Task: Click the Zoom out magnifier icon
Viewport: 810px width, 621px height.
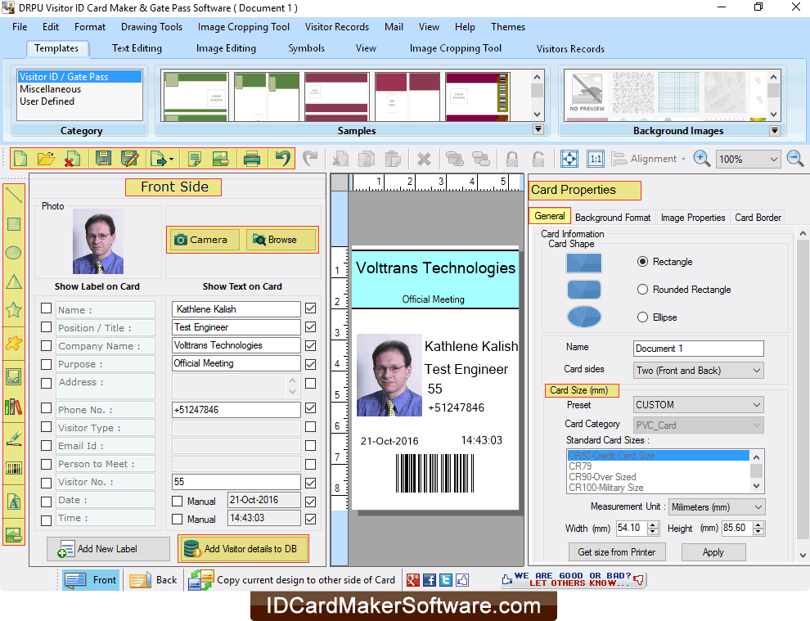Action: pyautogui.click(x=795, y=159)
